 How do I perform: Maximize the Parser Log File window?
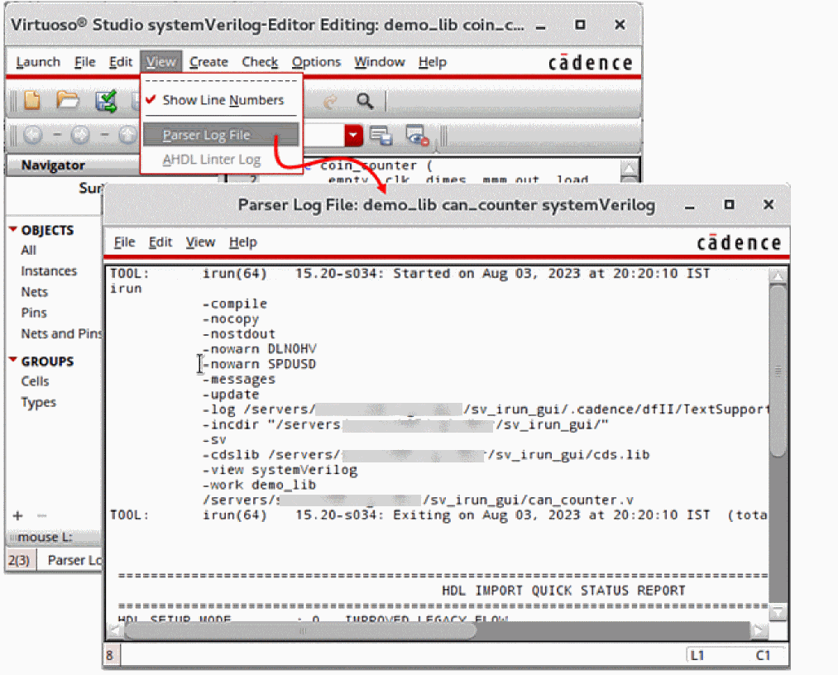pyautogui.click(x=729, y=204)
